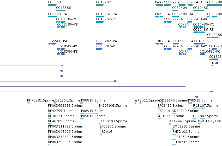Click the CG10486 gene label

[x=200, y=8]
